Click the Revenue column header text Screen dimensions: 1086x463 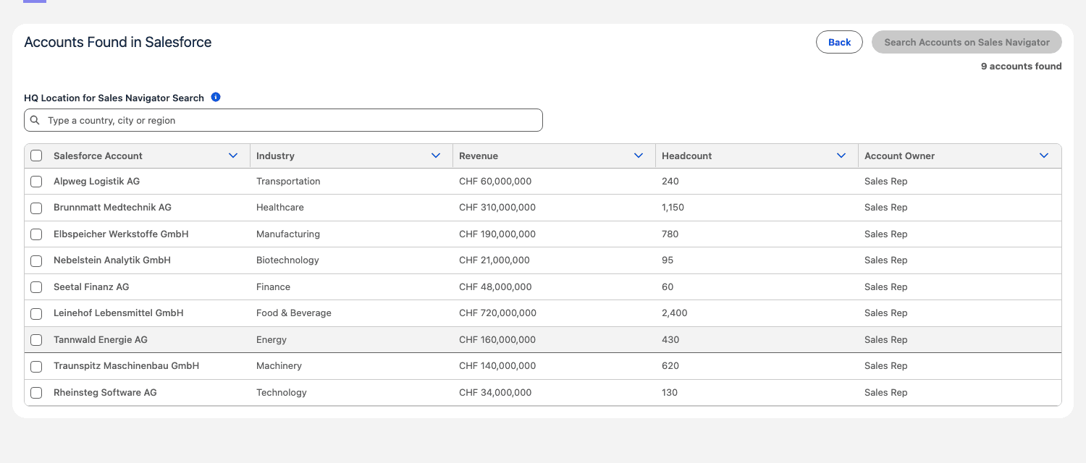(479, 156)
